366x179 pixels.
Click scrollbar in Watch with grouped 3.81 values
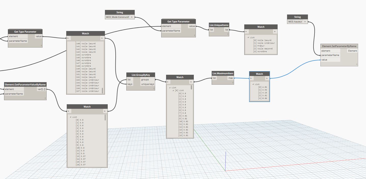191,87
